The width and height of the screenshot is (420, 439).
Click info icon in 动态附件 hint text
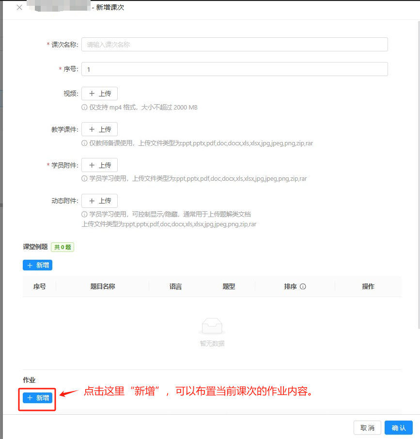coord(84,214)
